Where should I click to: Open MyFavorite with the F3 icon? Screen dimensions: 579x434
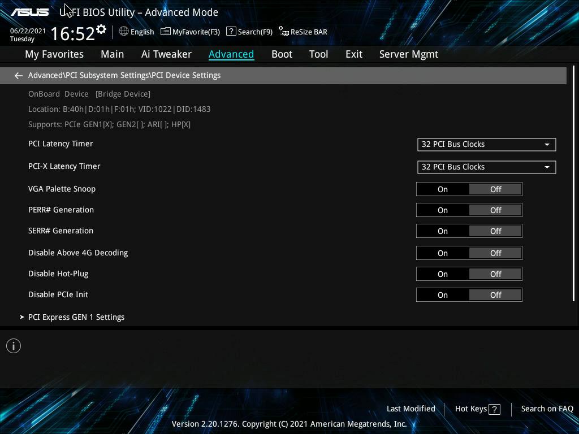[x=191, y=32]
